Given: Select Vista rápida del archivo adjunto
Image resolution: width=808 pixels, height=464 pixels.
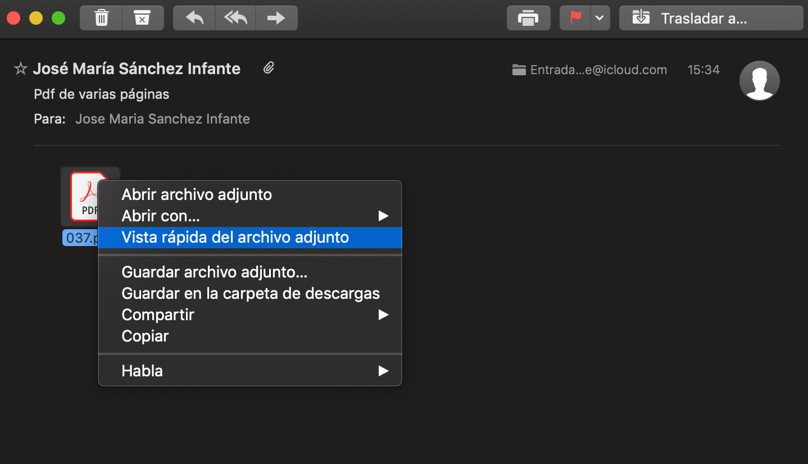Looking at the screenshot, I should pyautogui.click(x=250, y=237).
